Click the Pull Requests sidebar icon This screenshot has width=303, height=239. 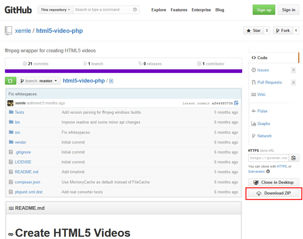253,82
